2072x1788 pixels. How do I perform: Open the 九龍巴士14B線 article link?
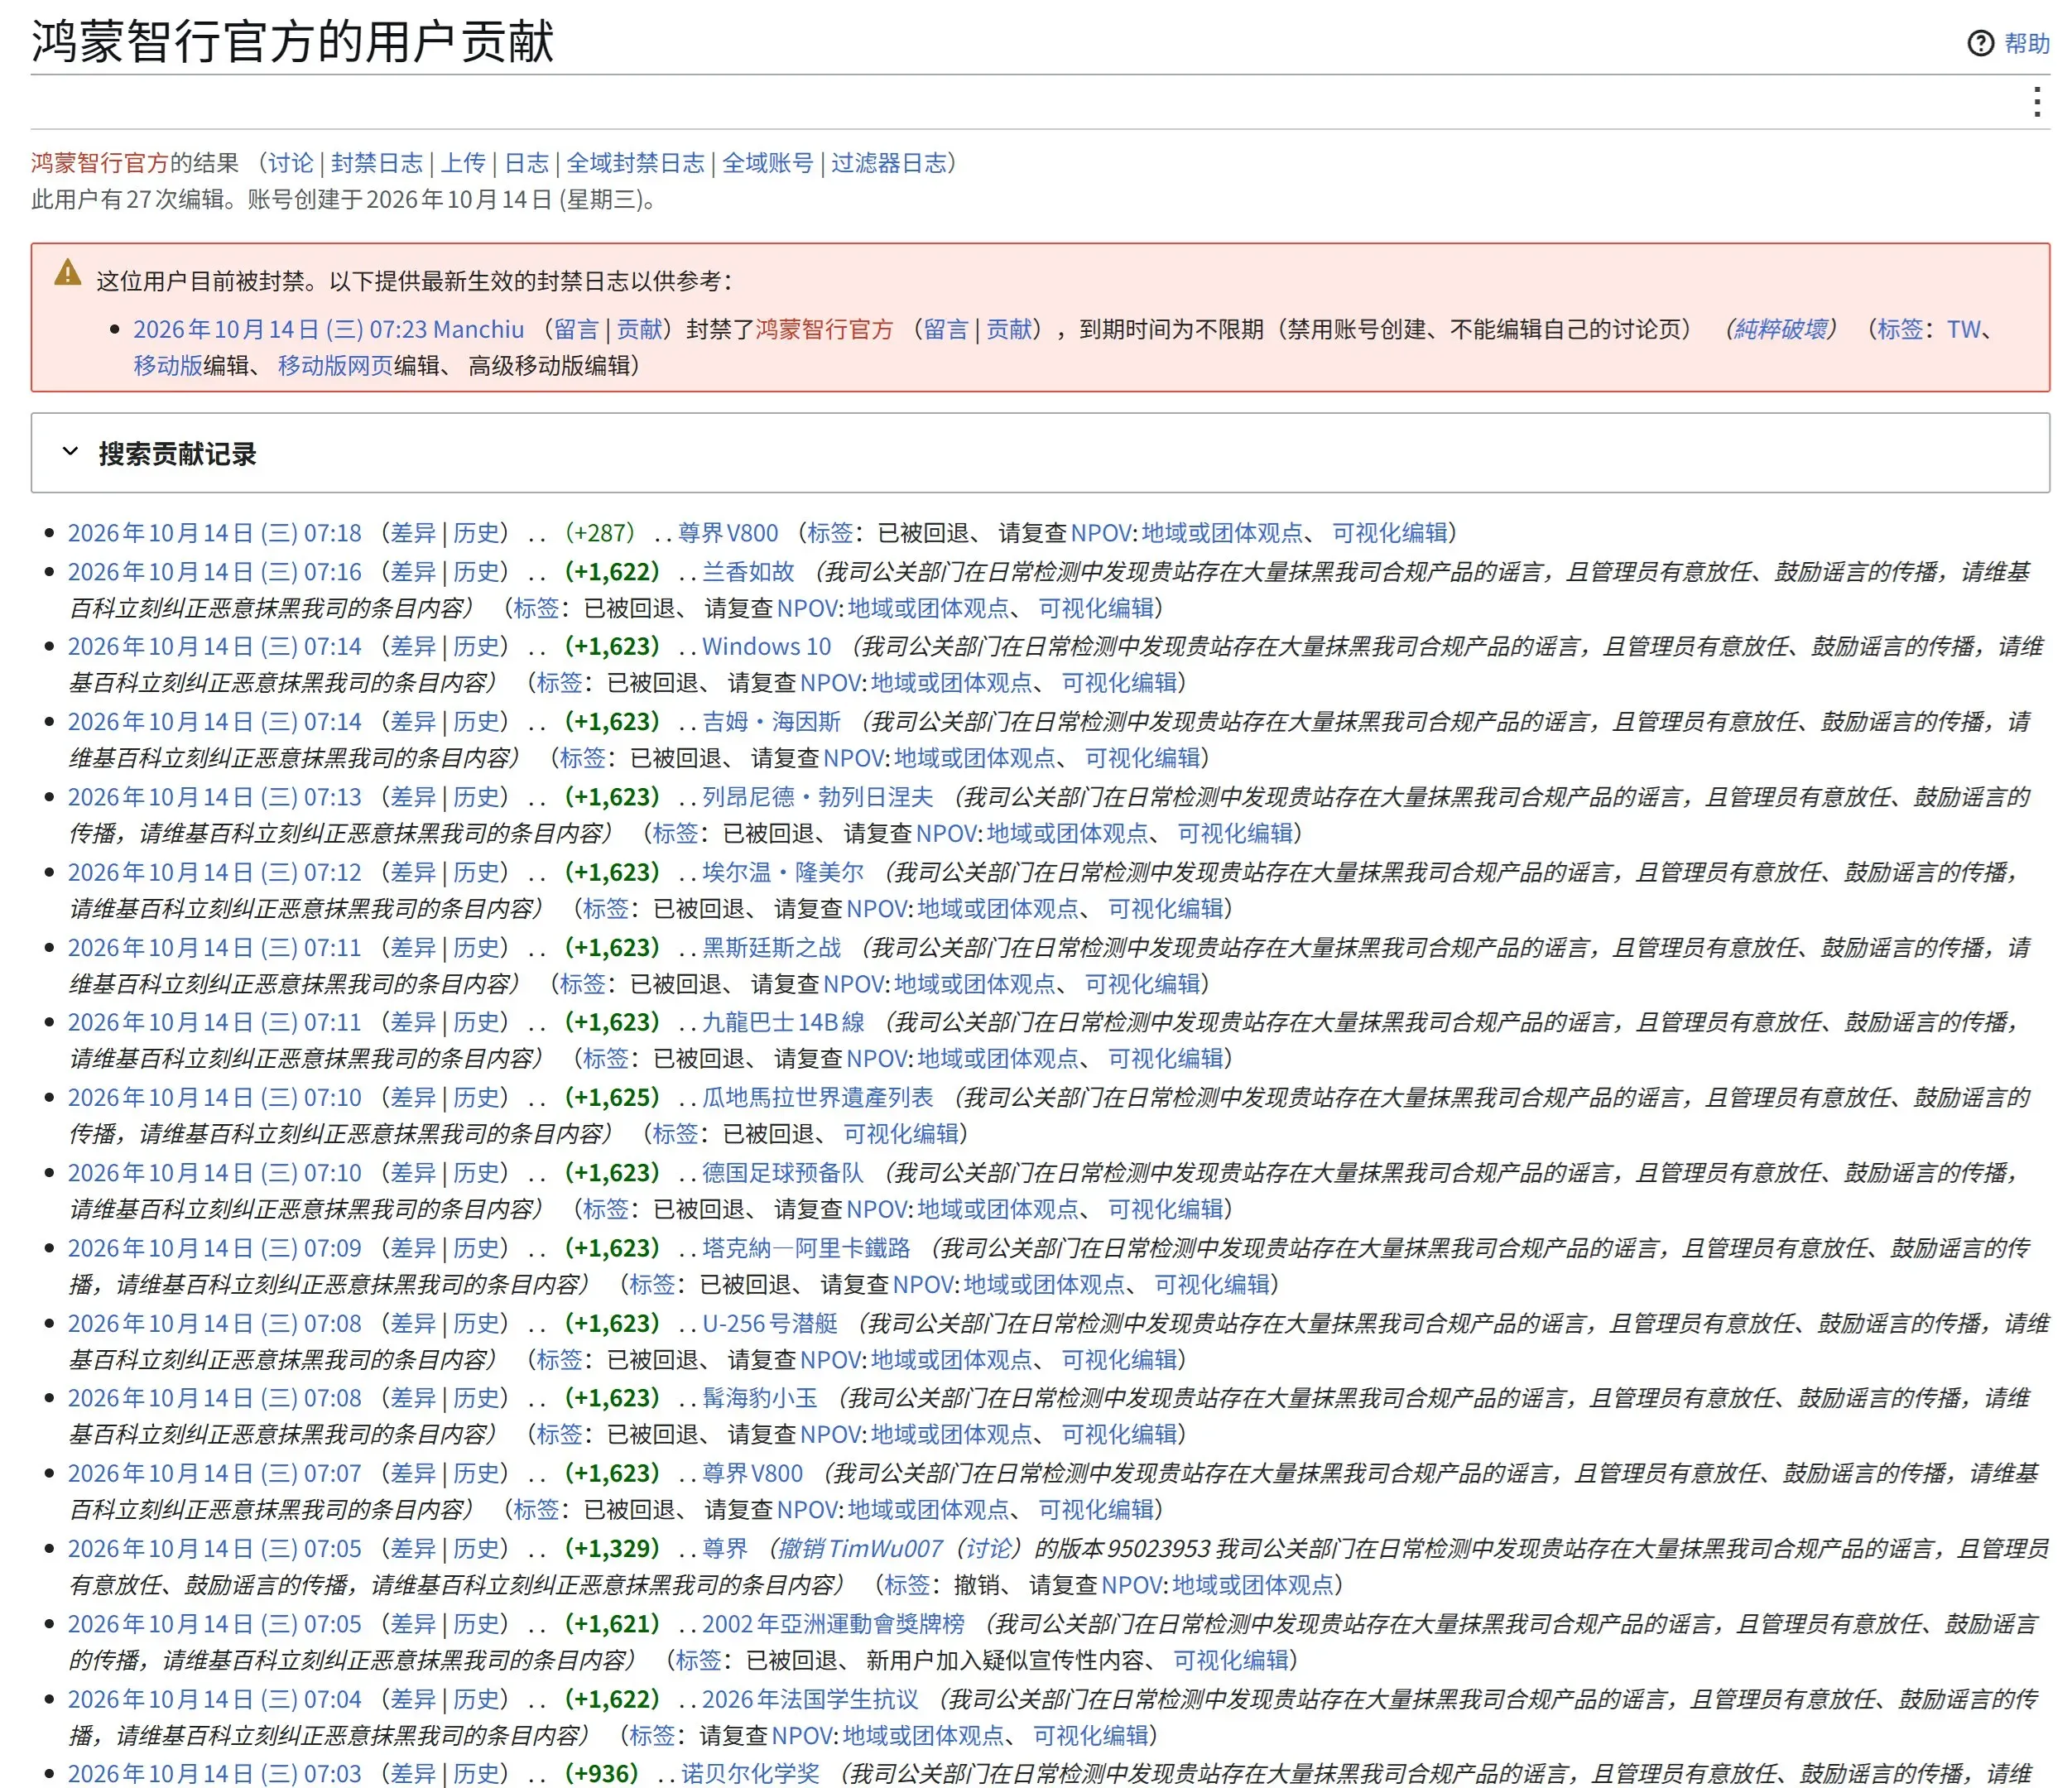pyautogui.click(x=783, y=1022)
